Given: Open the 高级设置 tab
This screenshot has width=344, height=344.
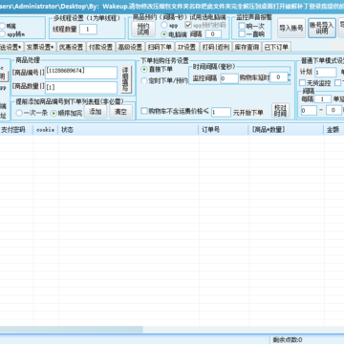Looking at the screenshot, I should pyautogui.click(x=130, y=47).
